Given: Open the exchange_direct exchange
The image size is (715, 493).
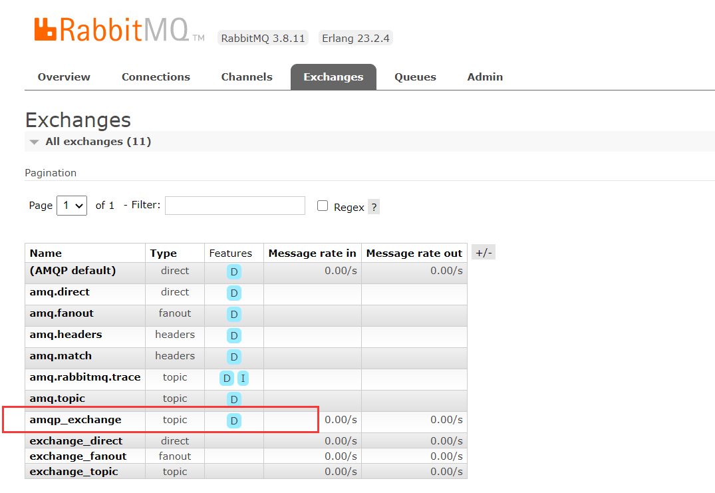Looking at the screenshot, I should click(76, 441).
